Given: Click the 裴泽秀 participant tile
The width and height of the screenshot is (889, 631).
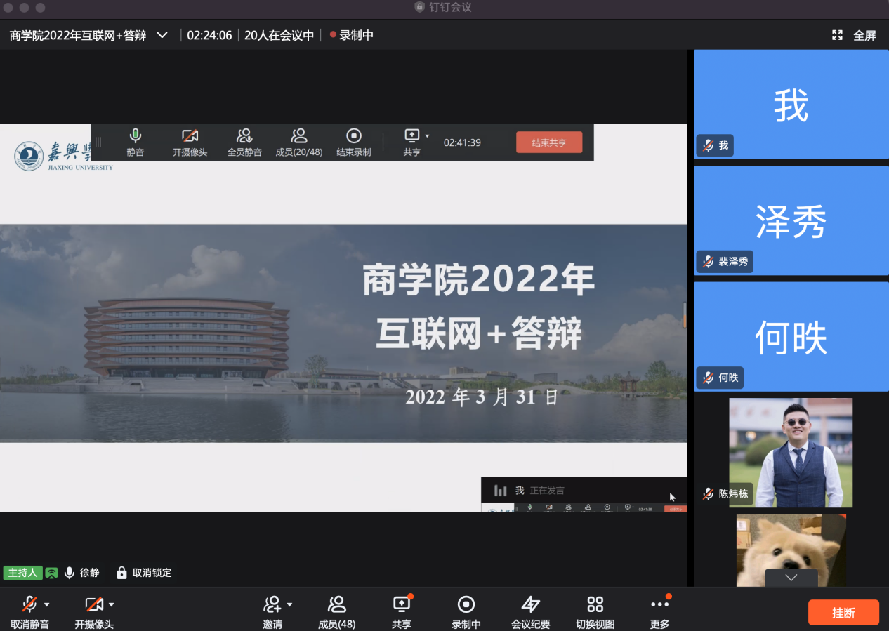Looking at the screenshot, I should pos(791,220).
